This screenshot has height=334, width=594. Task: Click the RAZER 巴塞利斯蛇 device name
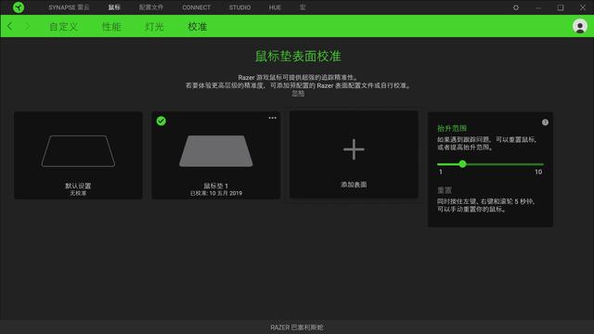(297, 328)
